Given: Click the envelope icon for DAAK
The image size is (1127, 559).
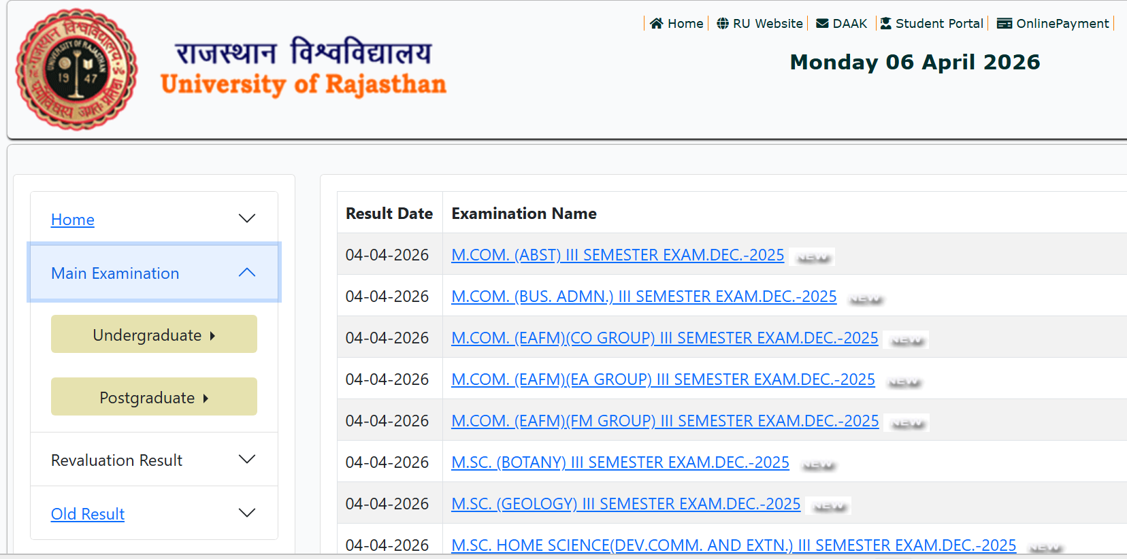Looking at the screenshot, I should pyautogui.click(x=822, y=24).
